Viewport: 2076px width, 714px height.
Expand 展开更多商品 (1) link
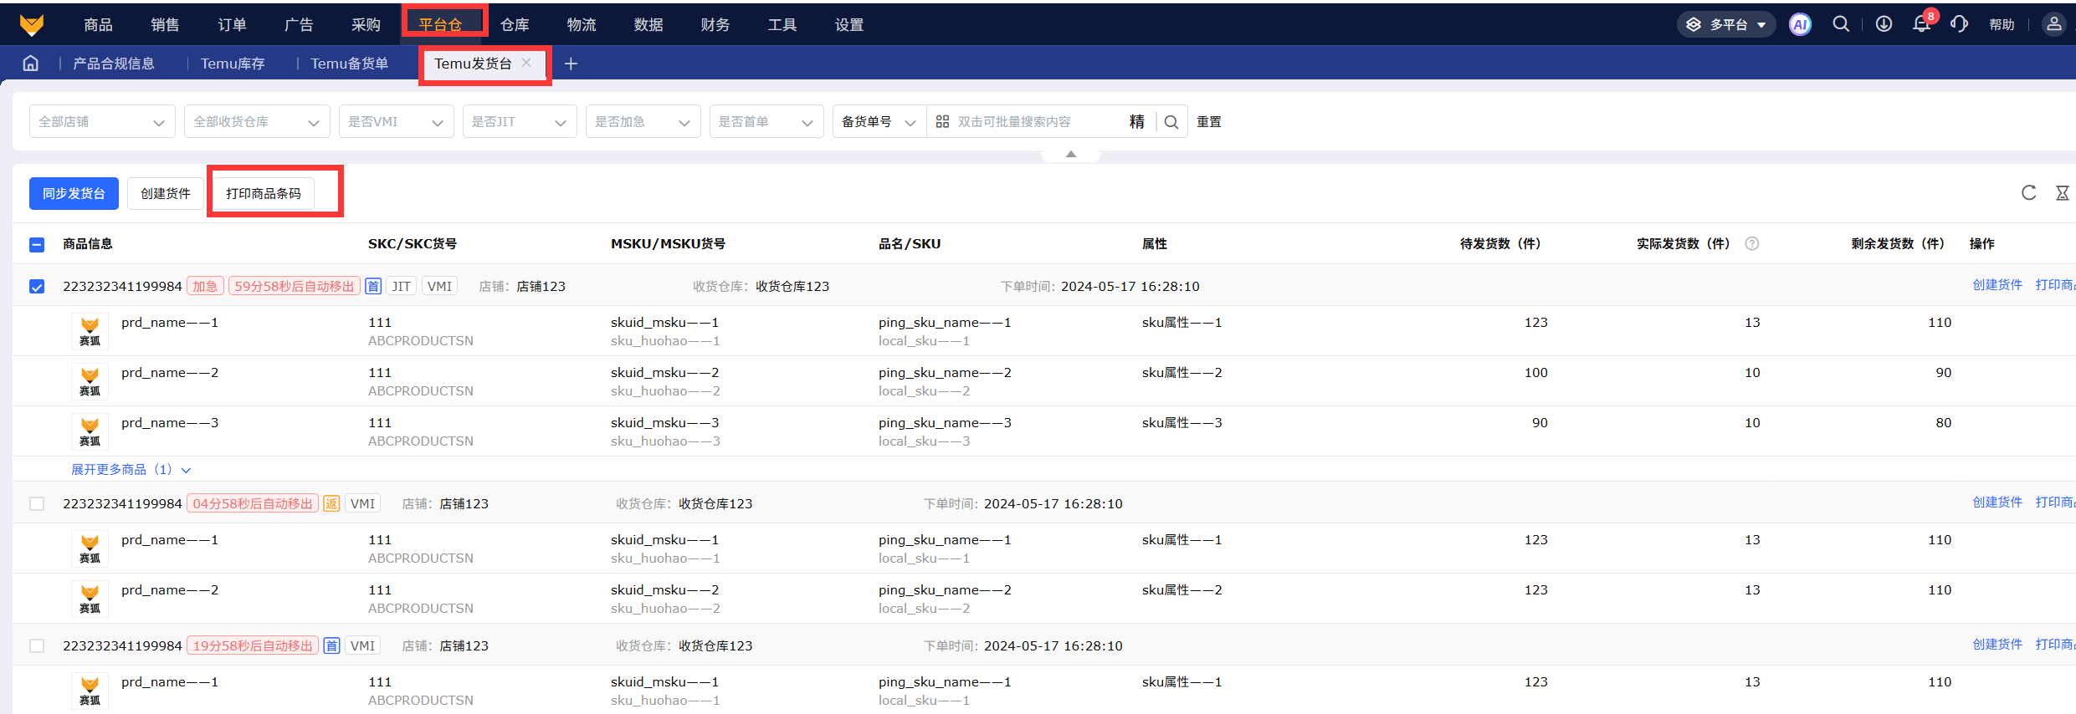(131, 470)
